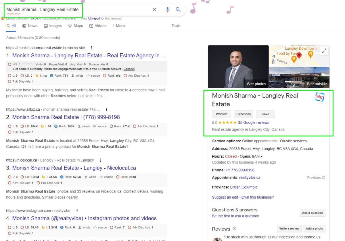
Task: Open Monish Sharma - Langley Real Estate result title
Action: [x=89, y=56]
